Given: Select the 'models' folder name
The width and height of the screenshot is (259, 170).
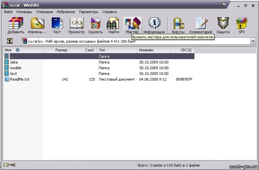Looking at the screenshot, I should click(16, 68).
